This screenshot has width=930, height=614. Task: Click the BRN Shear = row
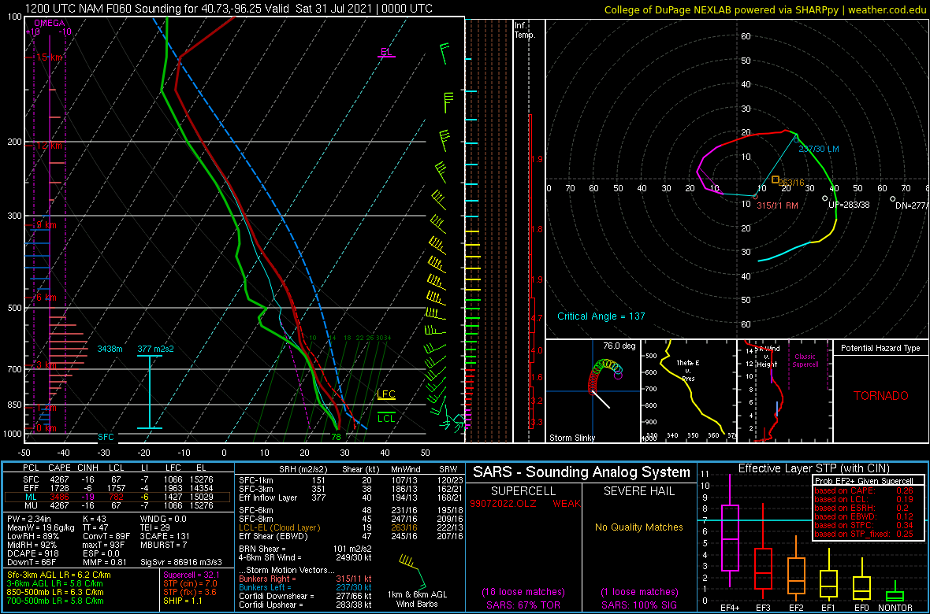coord(307,549)
